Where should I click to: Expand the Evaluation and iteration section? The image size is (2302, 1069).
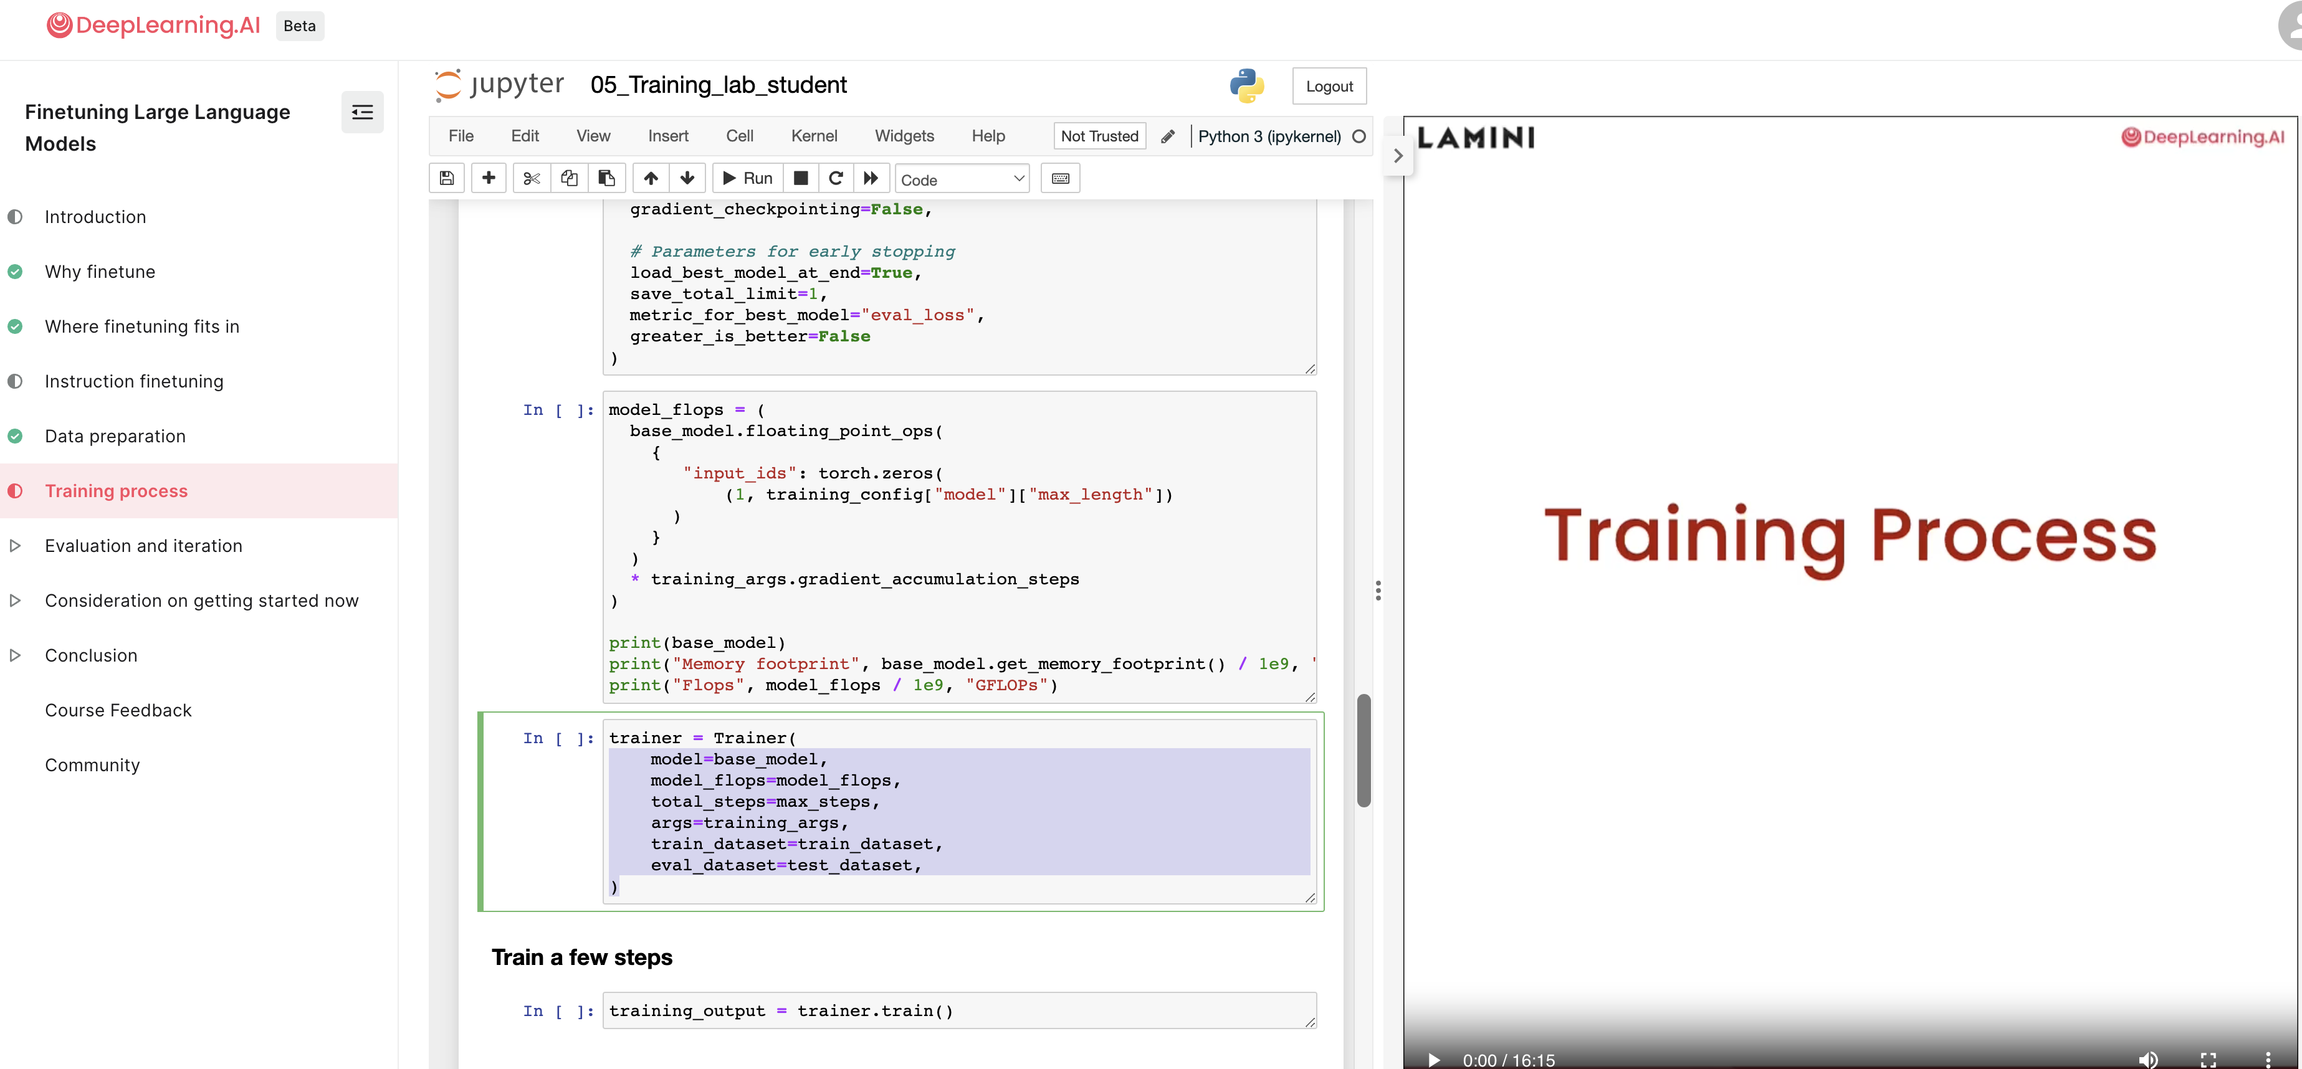[14, 544]
